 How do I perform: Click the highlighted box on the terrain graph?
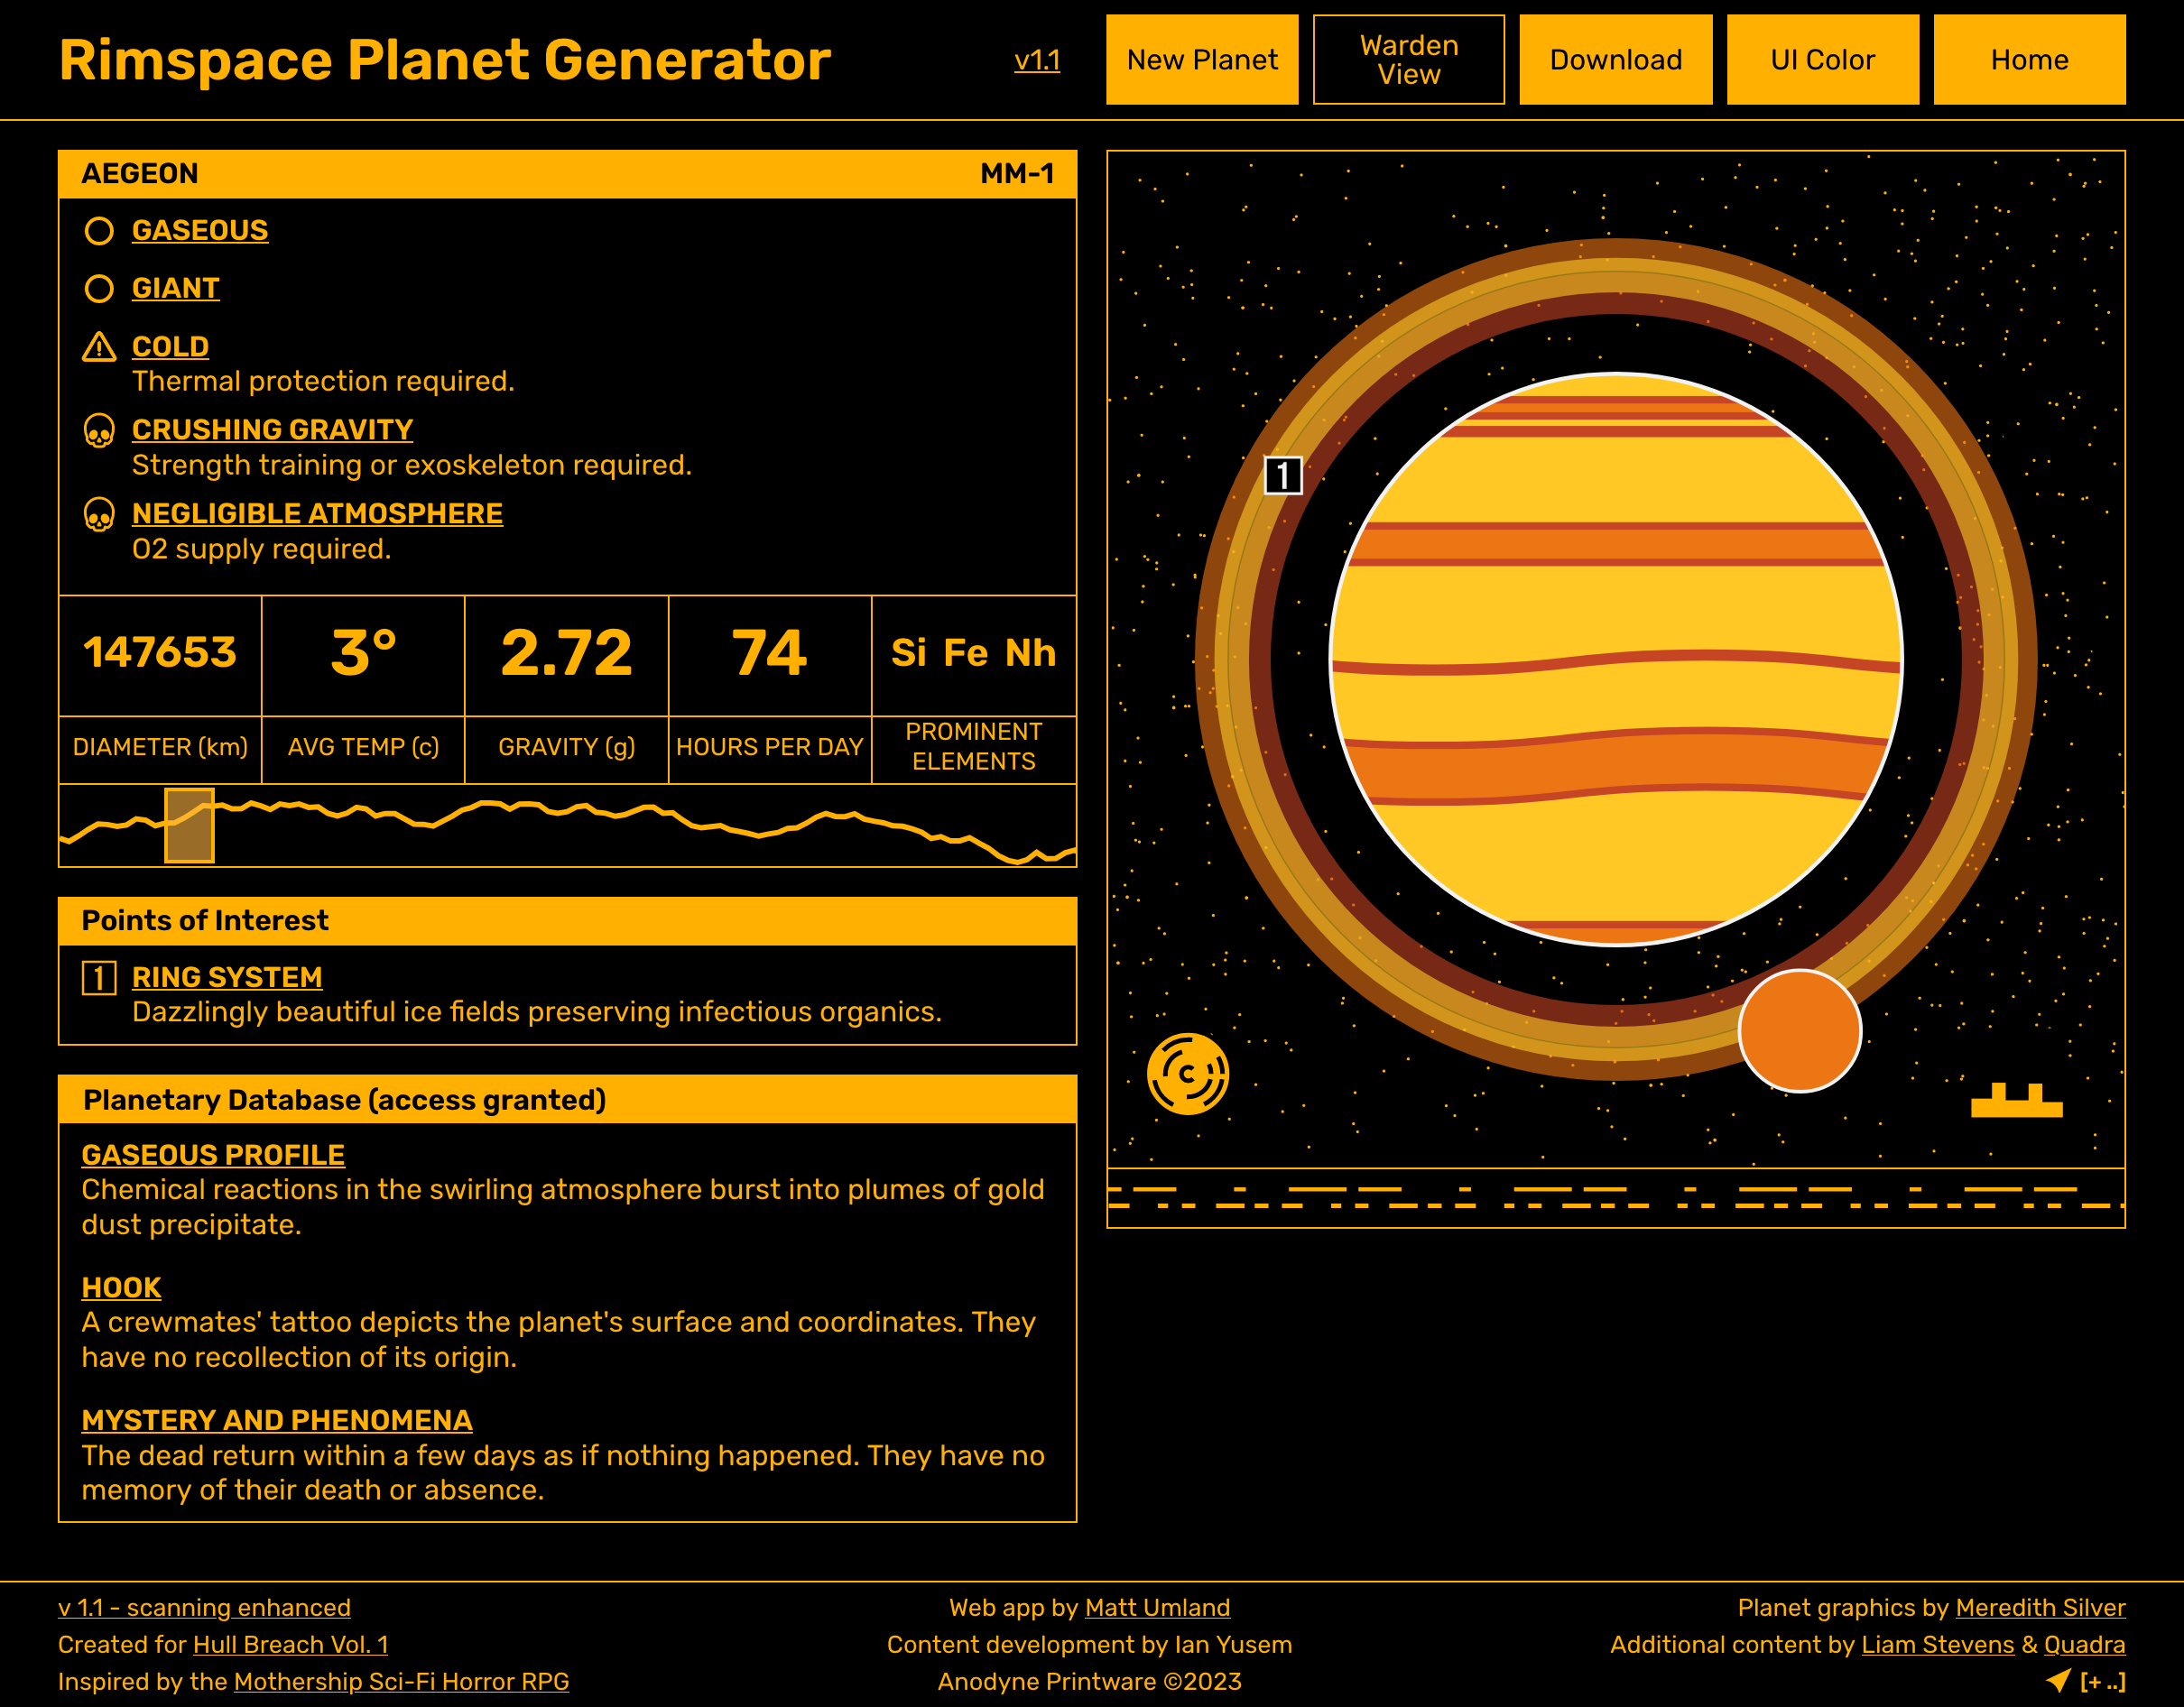click(189, 825)
